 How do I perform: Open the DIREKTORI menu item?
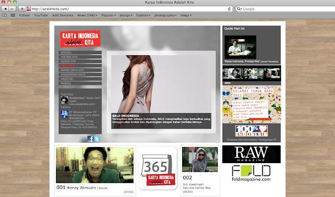[x=80, y=79]
